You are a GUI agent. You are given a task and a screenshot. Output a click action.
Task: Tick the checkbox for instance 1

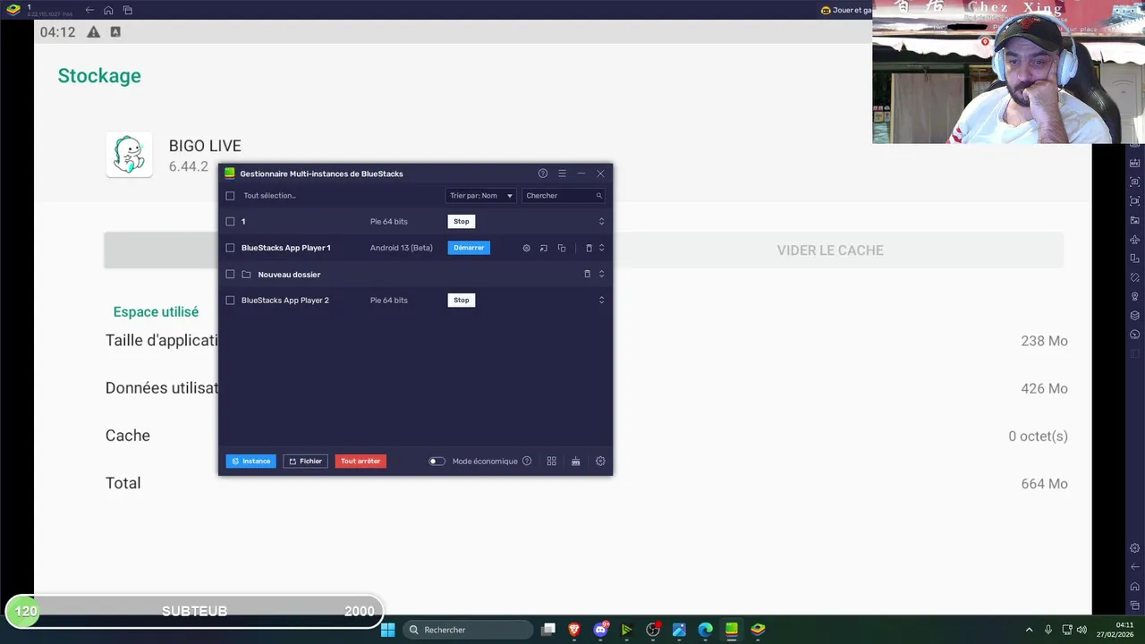coord(230,222)
